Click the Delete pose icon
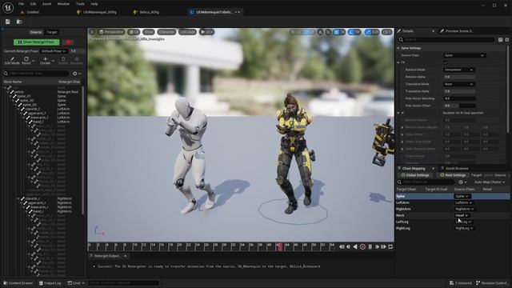Viewport: 512px width, 288px height. pos(63,58)
